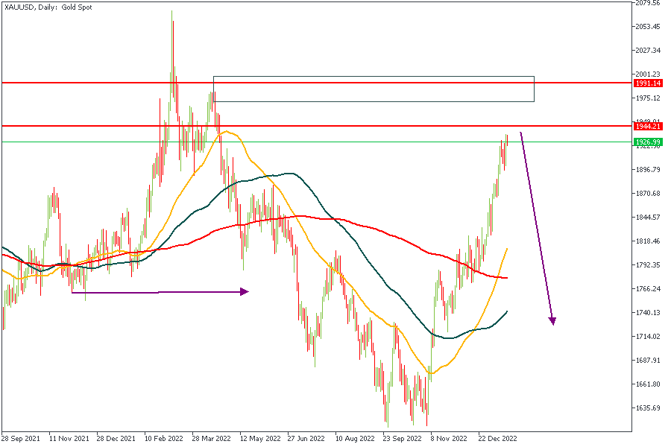Click the 1635.69 price axis label

pos(647,408)
